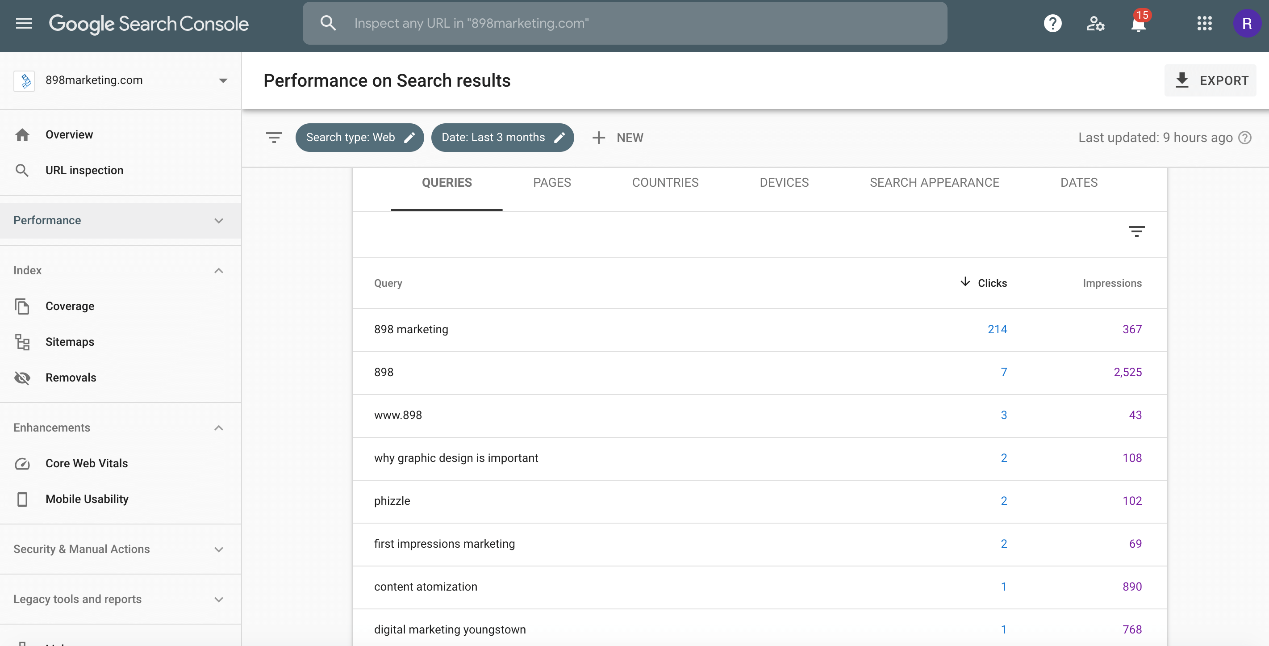This screenshot has width=1269, height=646.
Task: Click the Help question mark icon
Action: click(x=1052, y=23)
